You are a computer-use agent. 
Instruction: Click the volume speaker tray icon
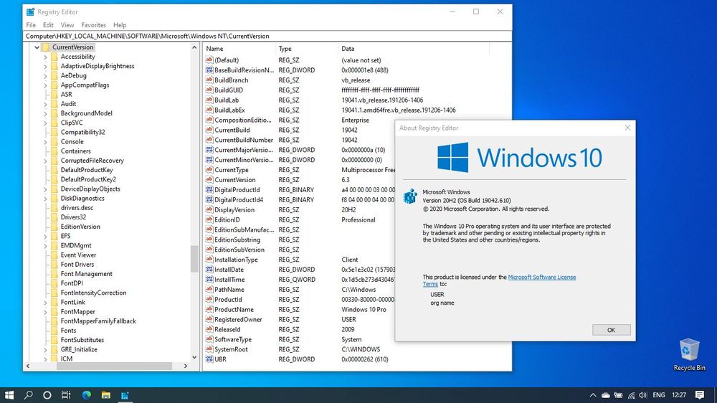pyautogui.click(x=643, y=395)
